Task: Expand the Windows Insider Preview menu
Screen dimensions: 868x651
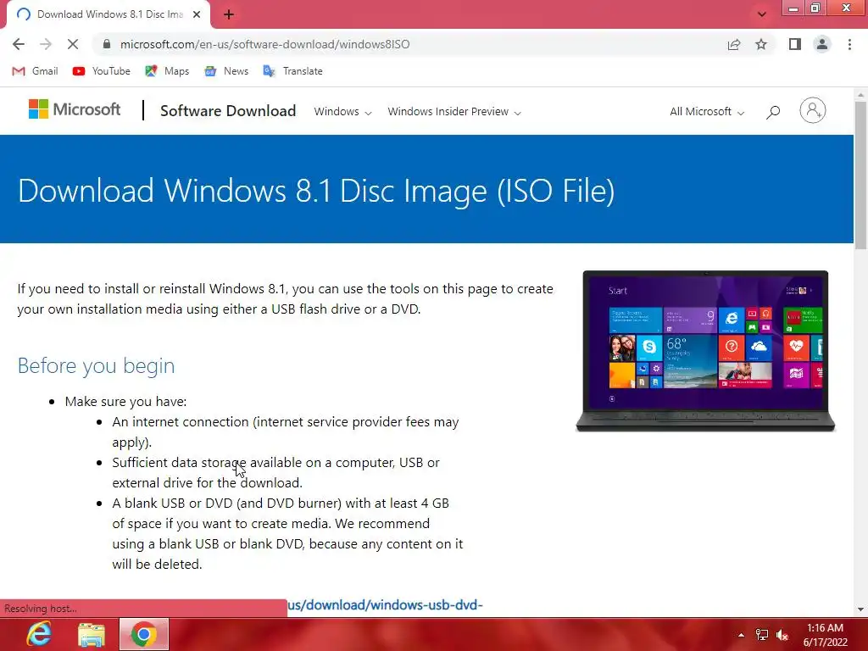Action: click(x=454, y=112)
